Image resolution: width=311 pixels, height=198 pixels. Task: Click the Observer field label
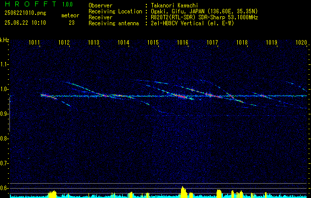pos(100,5)
